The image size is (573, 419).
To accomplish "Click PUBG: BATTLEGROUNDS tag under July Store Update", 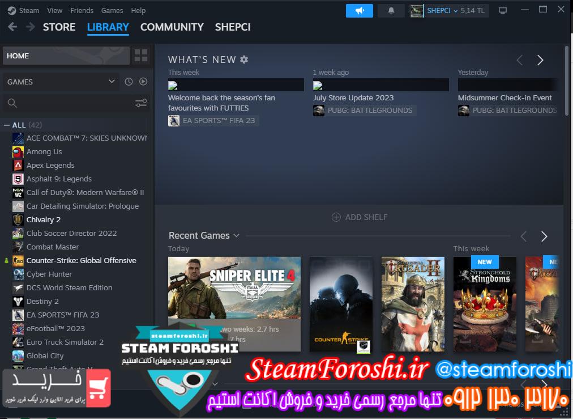I will [364, 110].
